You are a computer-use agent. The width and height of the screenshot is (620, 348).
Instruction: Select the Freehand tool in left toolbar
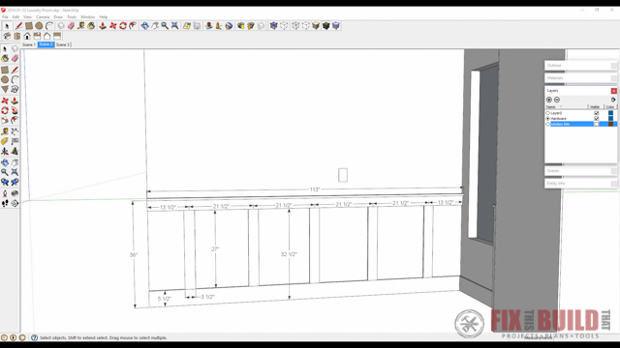pos(15,89)
